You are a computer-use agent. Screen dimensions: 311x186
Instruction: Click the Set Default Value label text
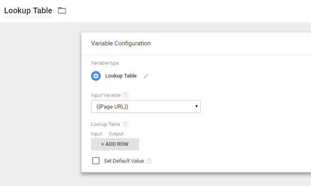click(124, 161)
